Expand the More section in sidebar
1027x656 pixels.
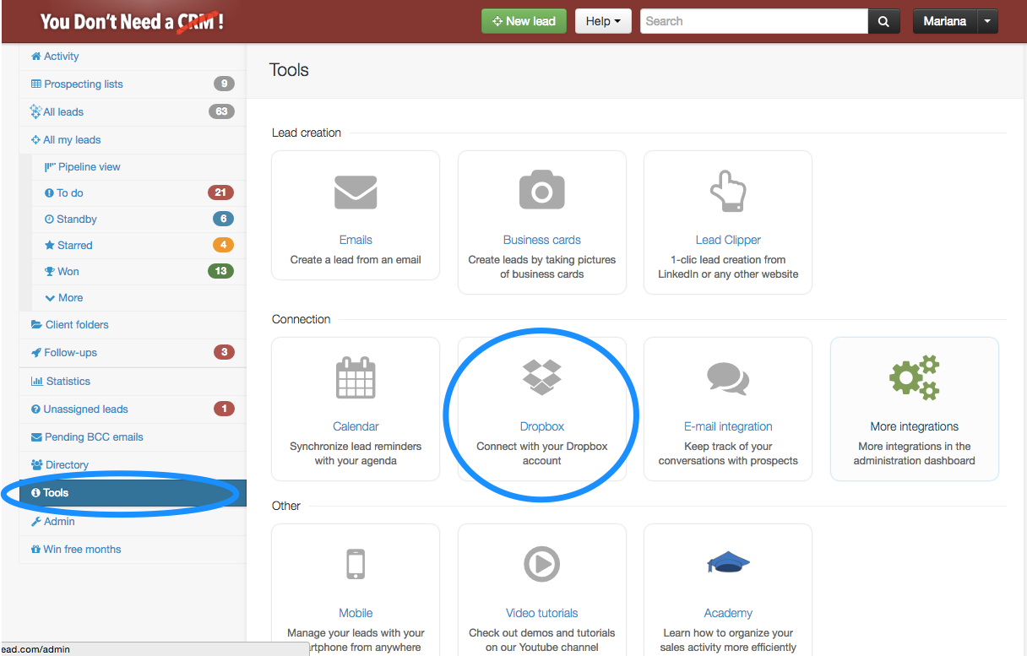tap(64, 298)
